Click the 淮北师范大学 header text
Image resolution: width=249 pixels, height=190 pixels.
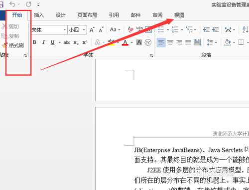pyautogui.click(x=231, y=134)
